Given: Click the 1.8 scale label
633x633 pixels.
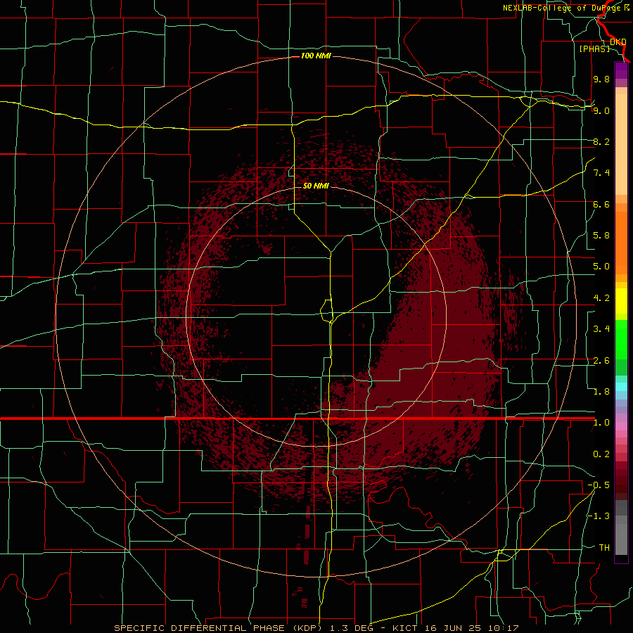Looking at the screenshot, I should (x=601, y=392).
